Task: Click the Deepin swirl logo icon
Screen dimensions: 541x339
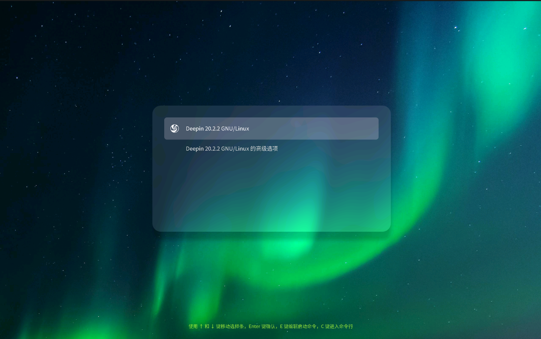Action: click(x=174, y=129)
